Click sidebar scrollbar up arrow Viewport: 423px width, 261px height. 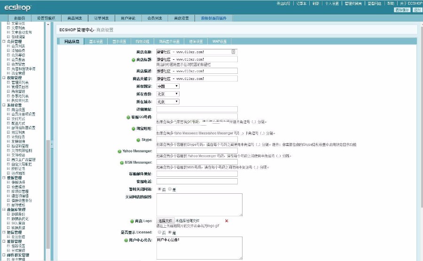[x=48, y=24]
